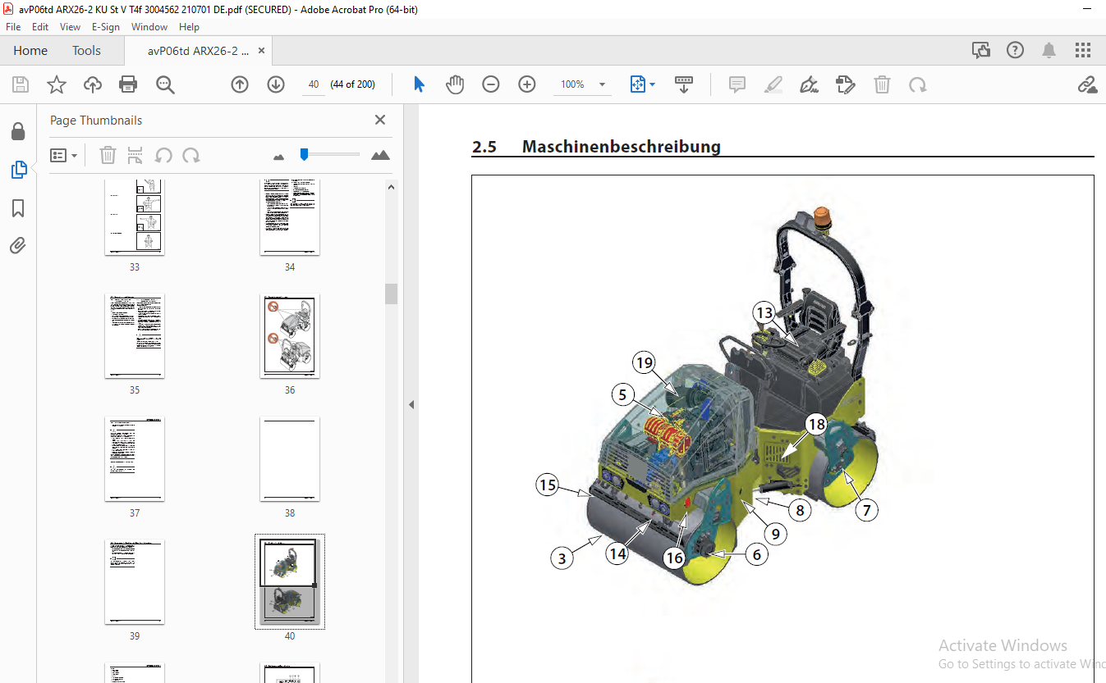Switch to the Home tab
The image size is (1106, 683).
point(30,51)
